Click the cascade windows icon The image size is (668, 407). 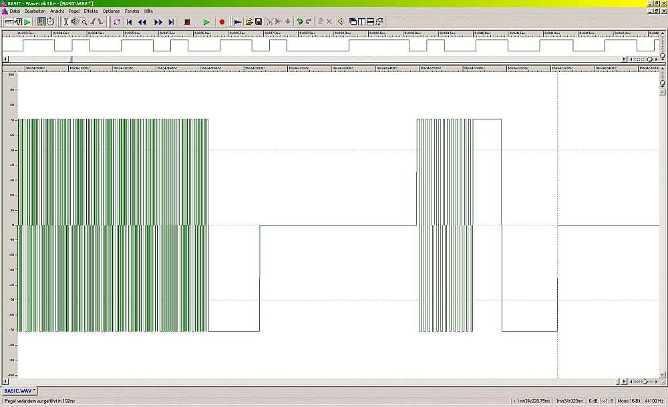353,22
